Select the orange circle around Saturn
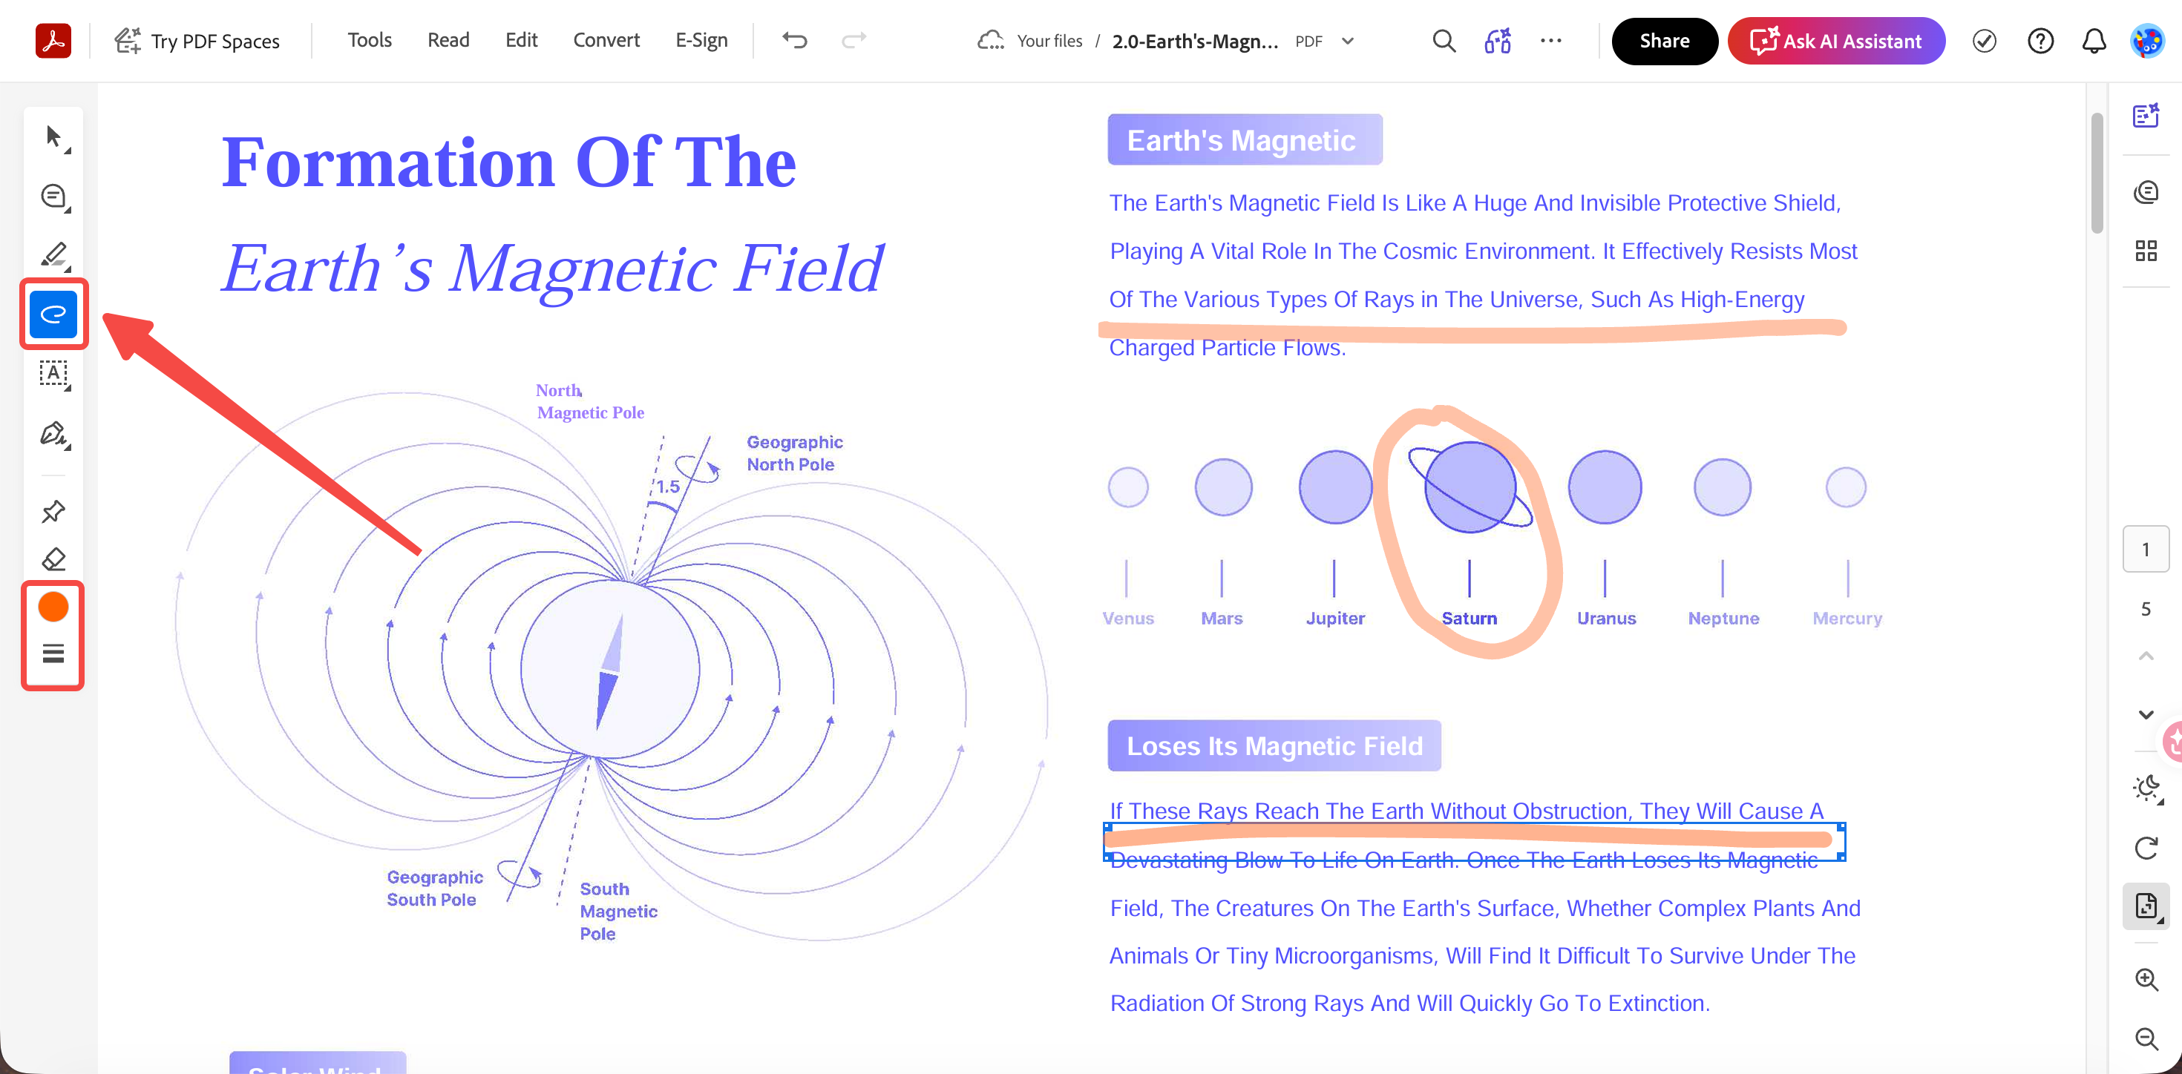 pyautogui.click(x=1467, y=532)
